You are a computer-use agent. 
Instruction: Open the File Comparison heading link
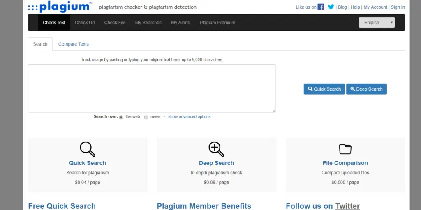point(345,163)
